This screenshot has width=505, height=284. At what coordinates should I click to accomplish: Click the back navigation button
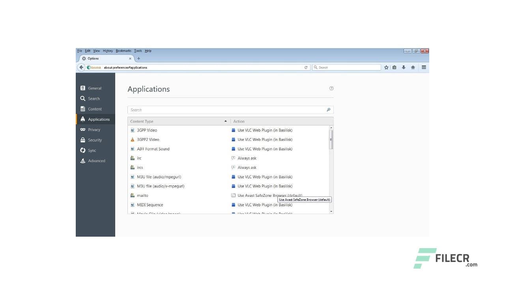coord(81,67)
